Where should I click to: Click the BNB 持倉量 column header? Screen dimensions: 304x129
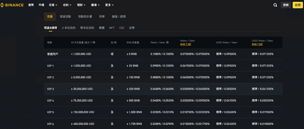click(133, 42)
